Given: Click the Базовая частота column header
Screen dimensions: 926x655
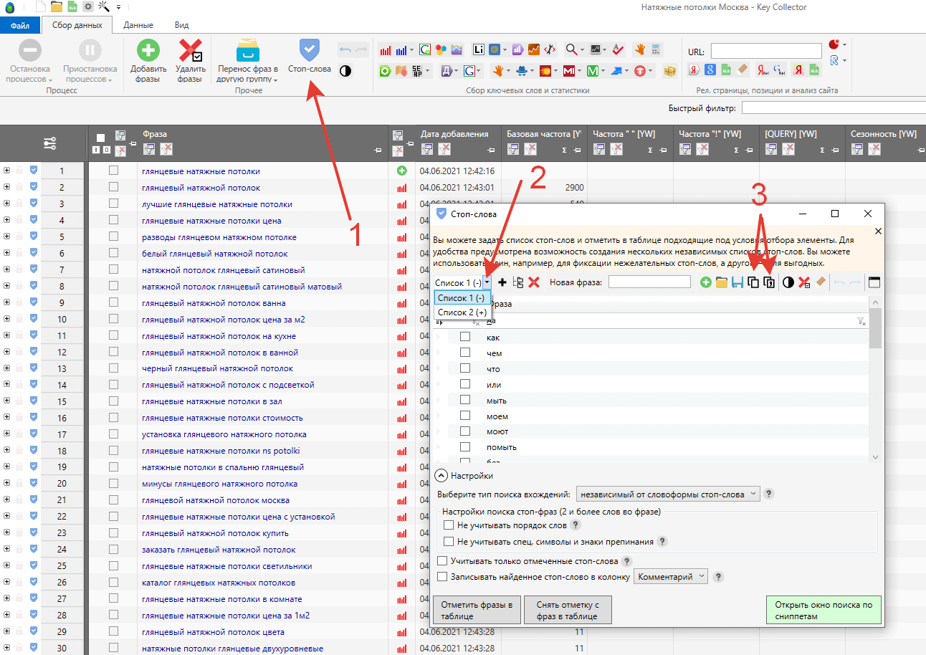Looking at the screenshot, I should pyautogui.click(x=544, y=134).
